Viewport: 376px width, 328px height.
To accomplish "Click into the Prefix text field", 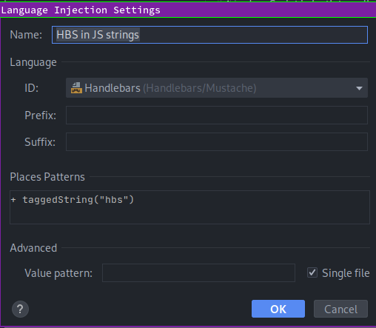I will tap(217, 115).
